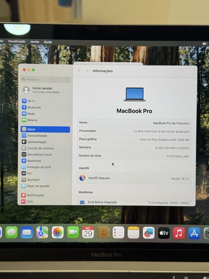
Task: Focus the Pesquisa search field
Action: pyautogui.click(x=45, y=79)
